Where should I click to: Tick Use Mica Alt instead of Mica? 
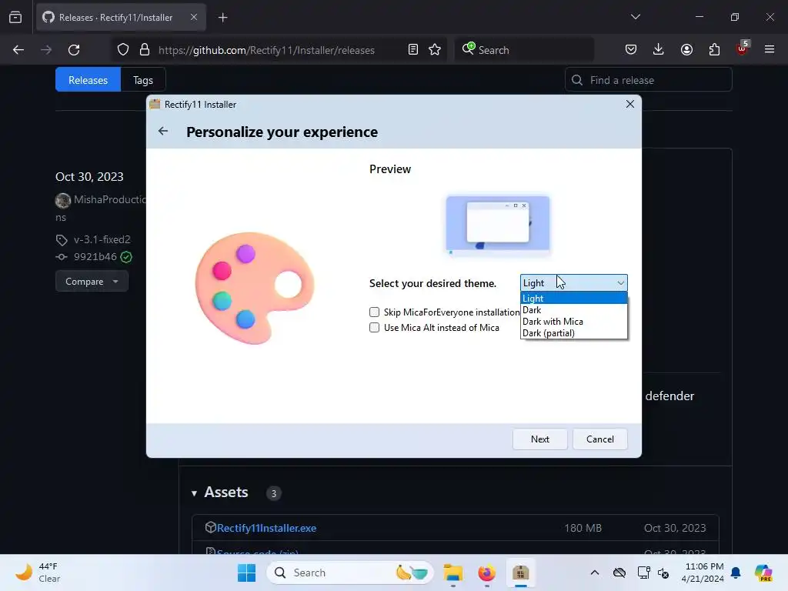click(375, 328)
